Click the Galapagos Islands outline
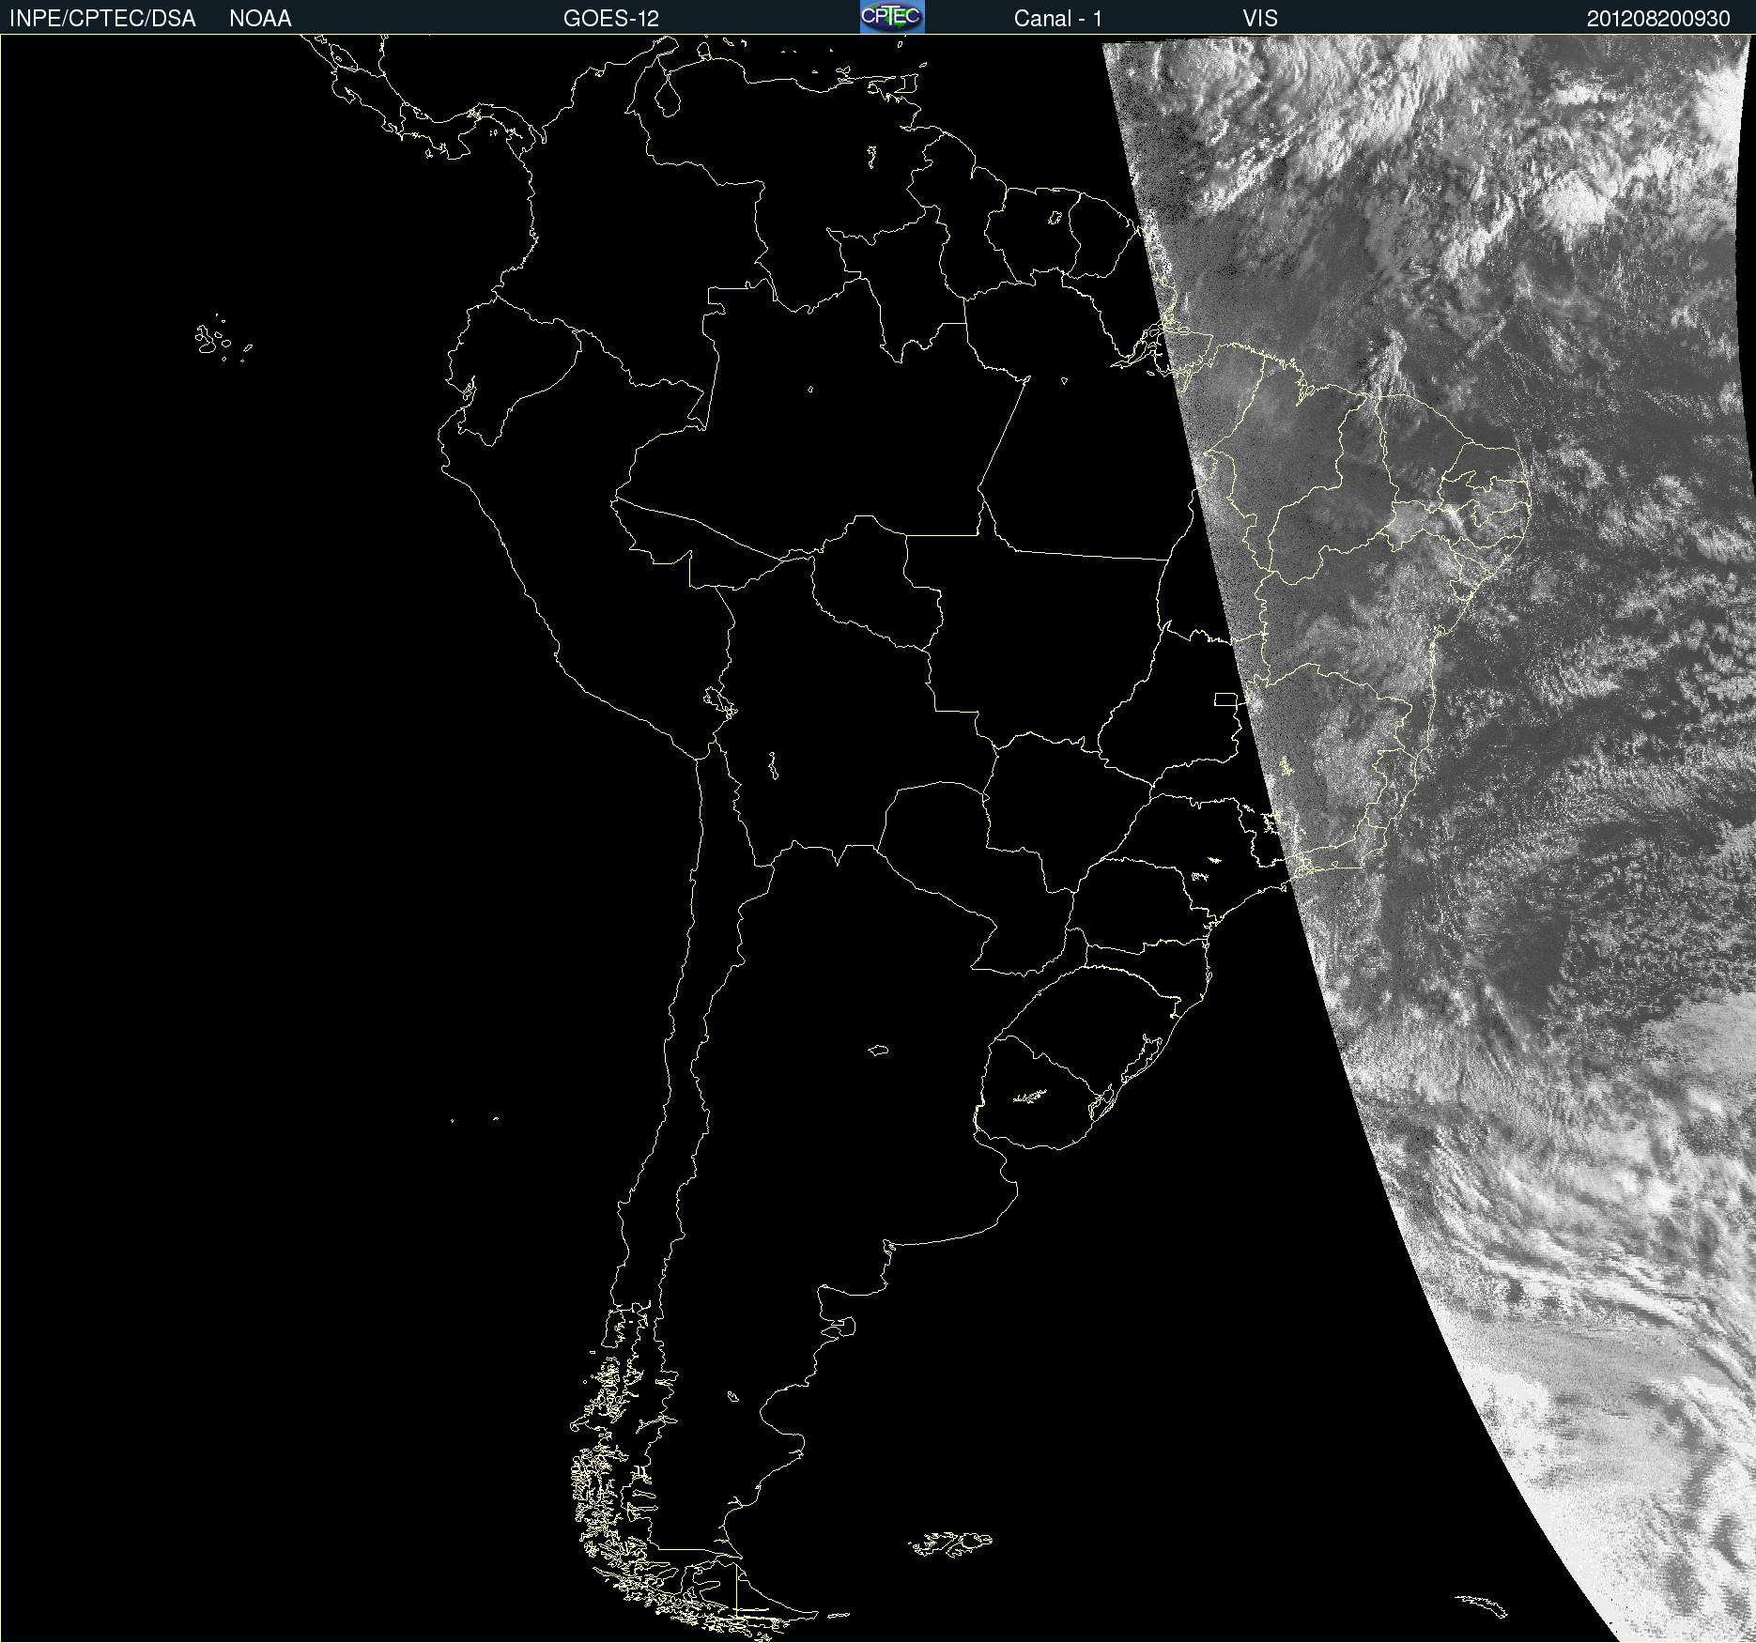Screen dimensions: 1756x1643 coord(222,339)
